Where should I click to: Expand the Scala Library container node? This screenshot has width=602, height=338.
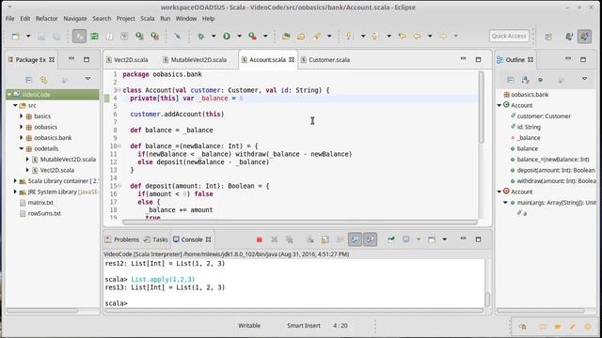click(x=15, y=180)
